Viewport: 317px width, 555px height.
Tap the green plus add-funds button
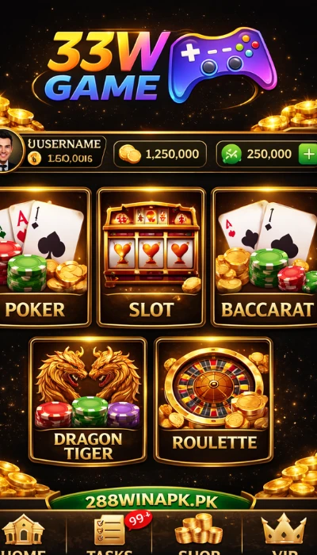tap(307, 154)
